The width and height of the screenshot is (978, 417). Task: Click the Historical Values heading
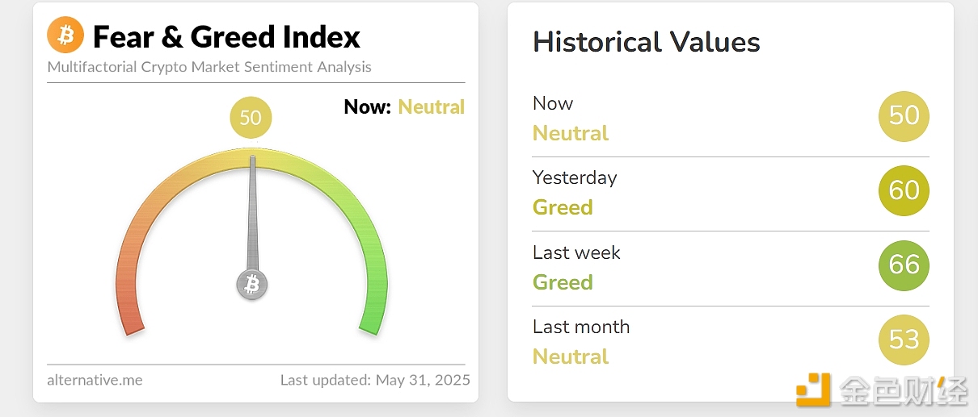(646, 42)
